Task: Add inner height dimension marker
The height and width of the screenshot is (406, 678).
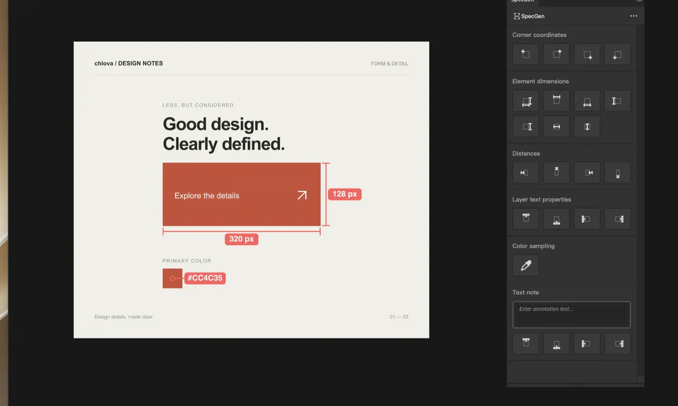Action: click(x=587, y=127)
